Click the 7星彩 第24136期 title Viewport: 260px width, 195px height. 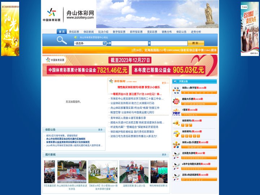point(190,110)
